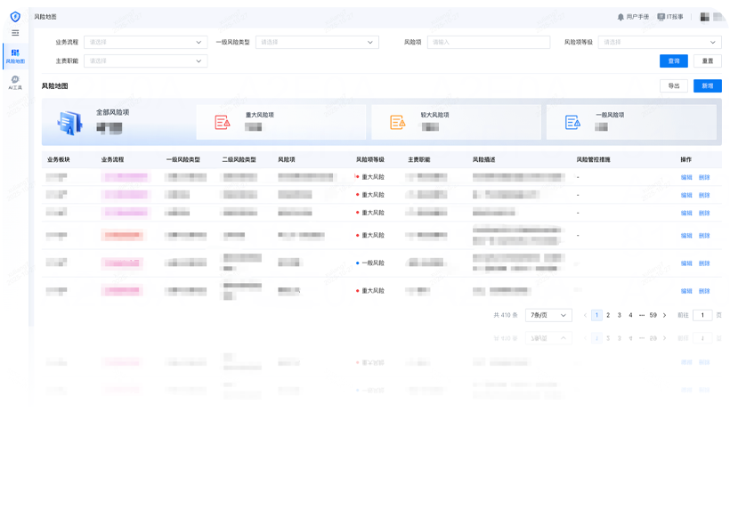This screenshot has height=509, width=730.
Task: Open the 风险项等级 dropdown filter
Action: (659, 42)
